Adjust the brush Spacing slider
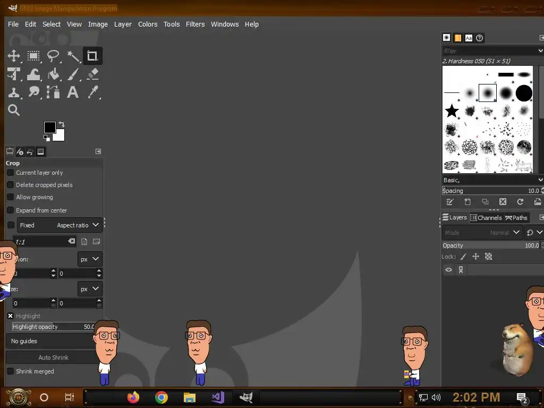The height and width of the screenshot is (408, 544). click(491, 191)
